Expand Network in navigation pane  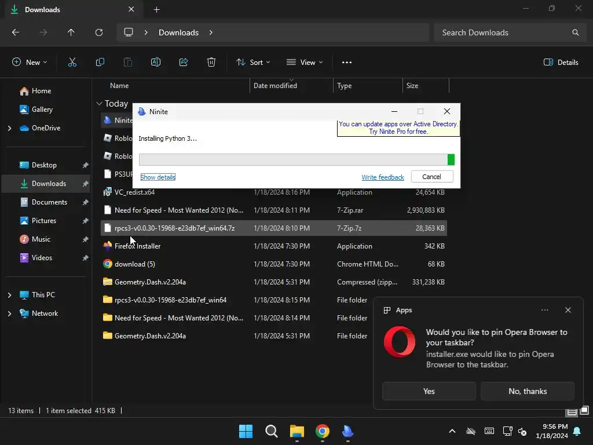click(x=9, y=313)
